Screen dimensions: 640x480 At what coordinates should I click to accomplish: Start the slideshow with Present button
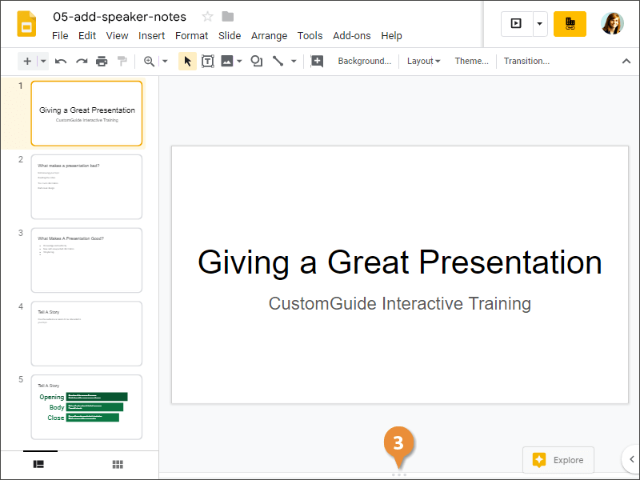[x=516, y=24]
